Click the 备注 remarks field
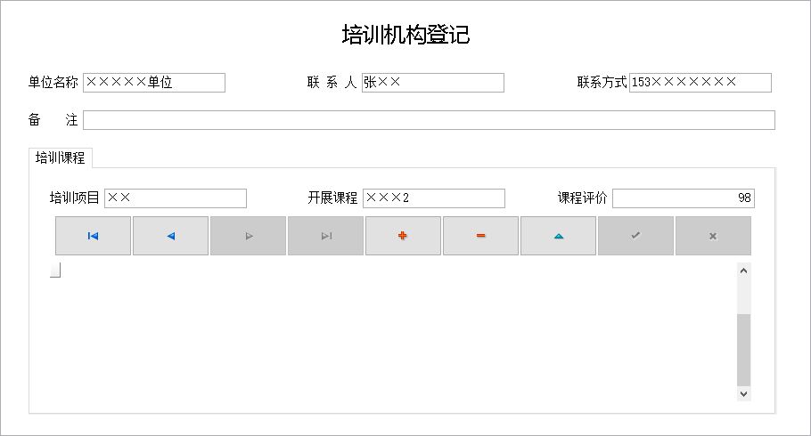Viewport: 811px width, 436px height. click(x=429, y=120)
